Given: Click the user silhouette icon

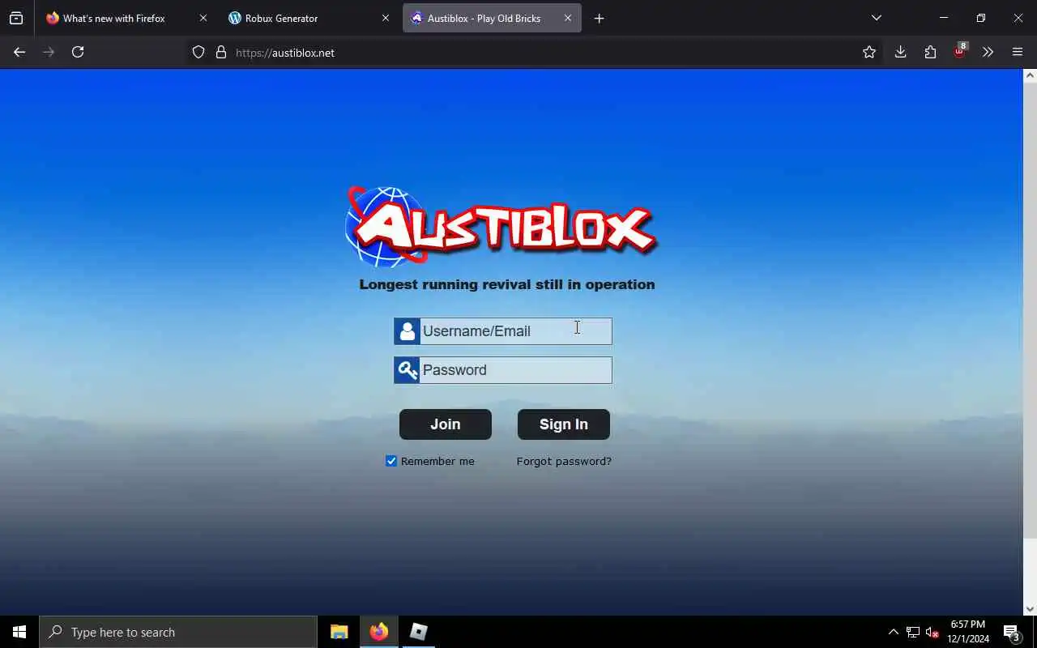Looking at the screenshot, I should [x=407, y=330].
